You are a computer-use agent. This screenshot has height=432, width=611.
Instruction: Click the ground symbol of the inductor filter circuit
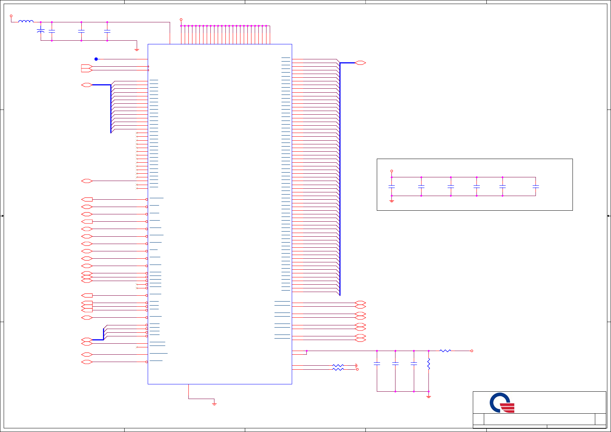tap(137, 49)
